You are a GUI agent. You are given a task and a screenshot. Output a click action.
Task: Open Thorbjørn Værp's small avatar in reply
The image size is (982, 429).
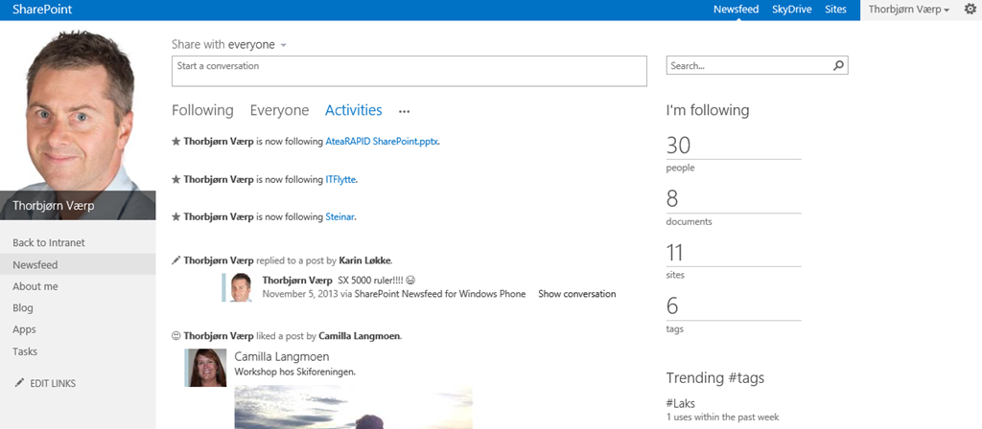242,287
